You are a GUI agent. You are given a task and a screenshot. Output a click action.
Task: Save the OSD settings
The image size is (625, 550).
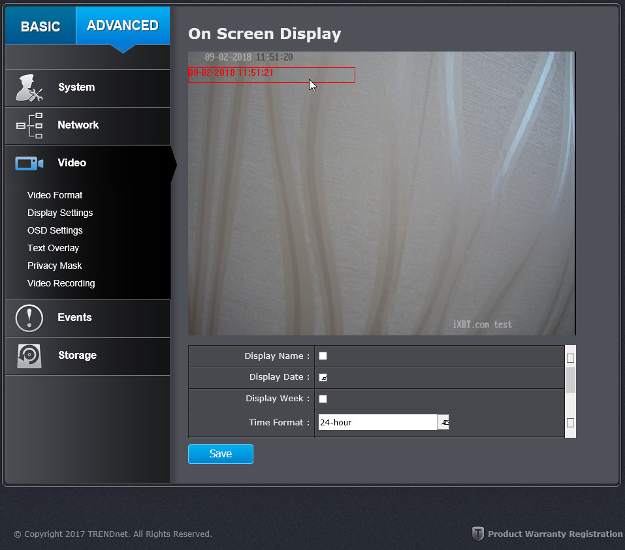click(x=221, y=454)
